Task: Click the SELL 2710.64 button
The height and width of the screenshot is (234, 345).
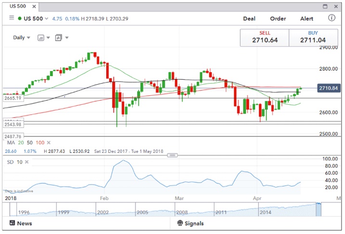Action: coord(265,37)
